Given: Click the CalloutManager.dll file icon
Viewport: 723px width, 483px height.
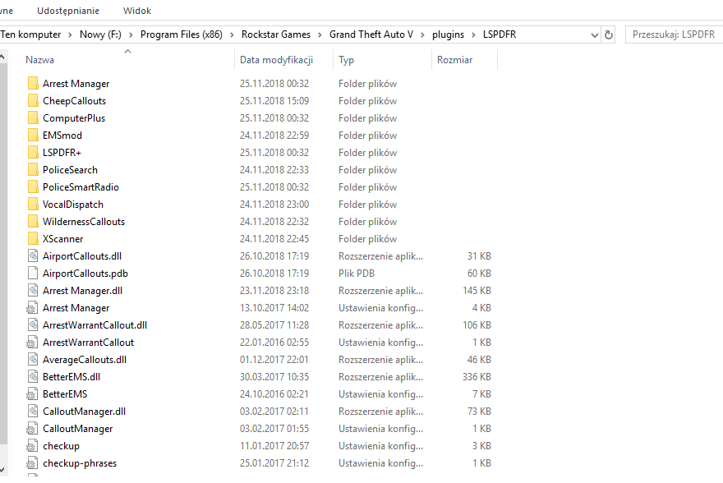Looking at the screenshot, I should (x=33, y=411).
